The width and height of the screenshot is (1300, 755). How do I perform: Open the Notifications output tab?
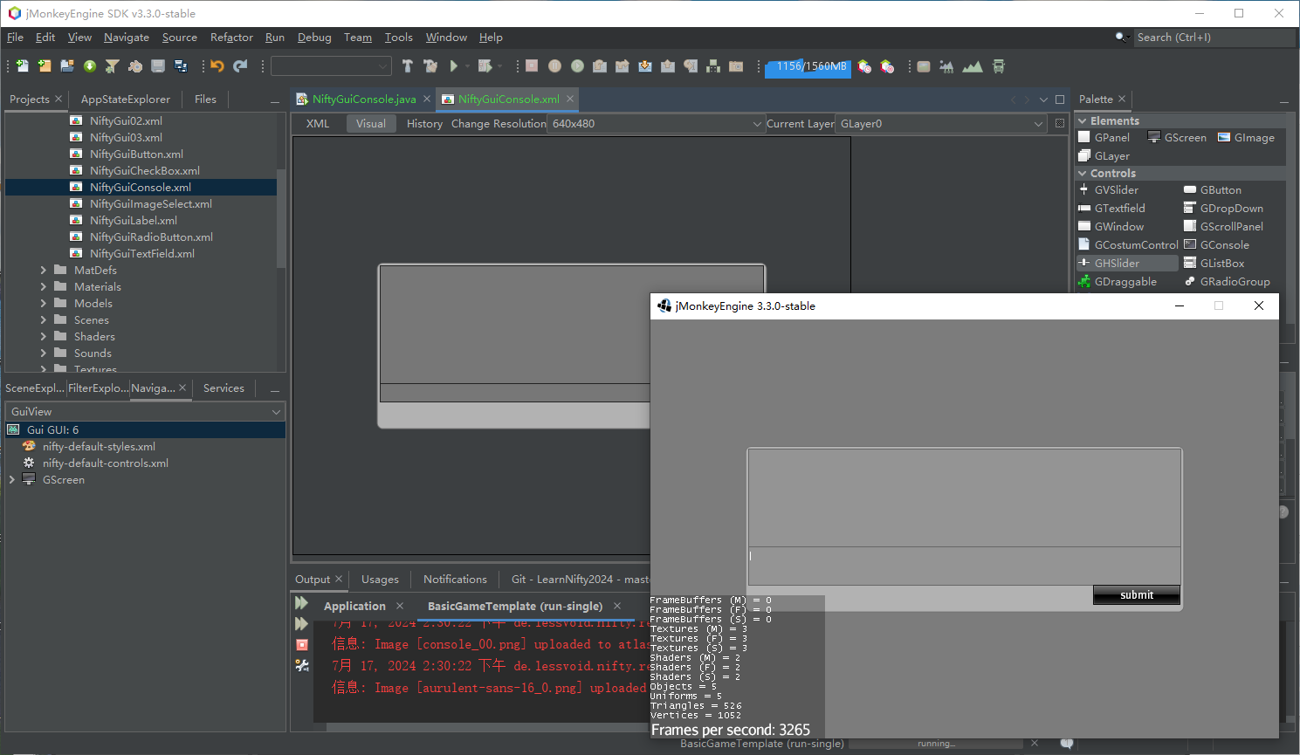coord(455,580)
